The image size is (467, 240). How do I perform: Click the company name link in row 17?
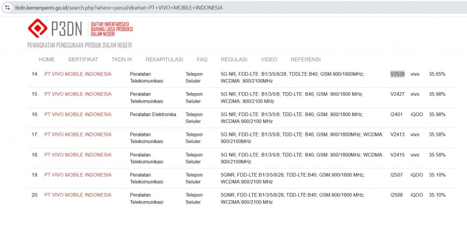pos(78,134)
